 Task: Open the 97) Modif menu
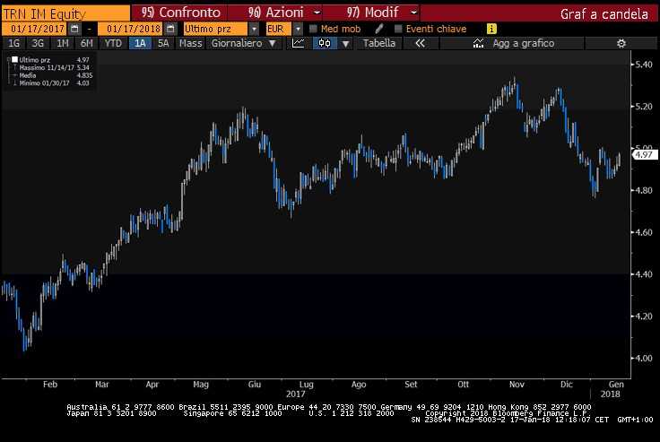coord(372,13)
